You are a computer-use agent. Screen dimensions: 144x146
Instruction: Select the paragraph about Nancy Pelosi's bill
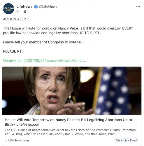click(68, 31)
